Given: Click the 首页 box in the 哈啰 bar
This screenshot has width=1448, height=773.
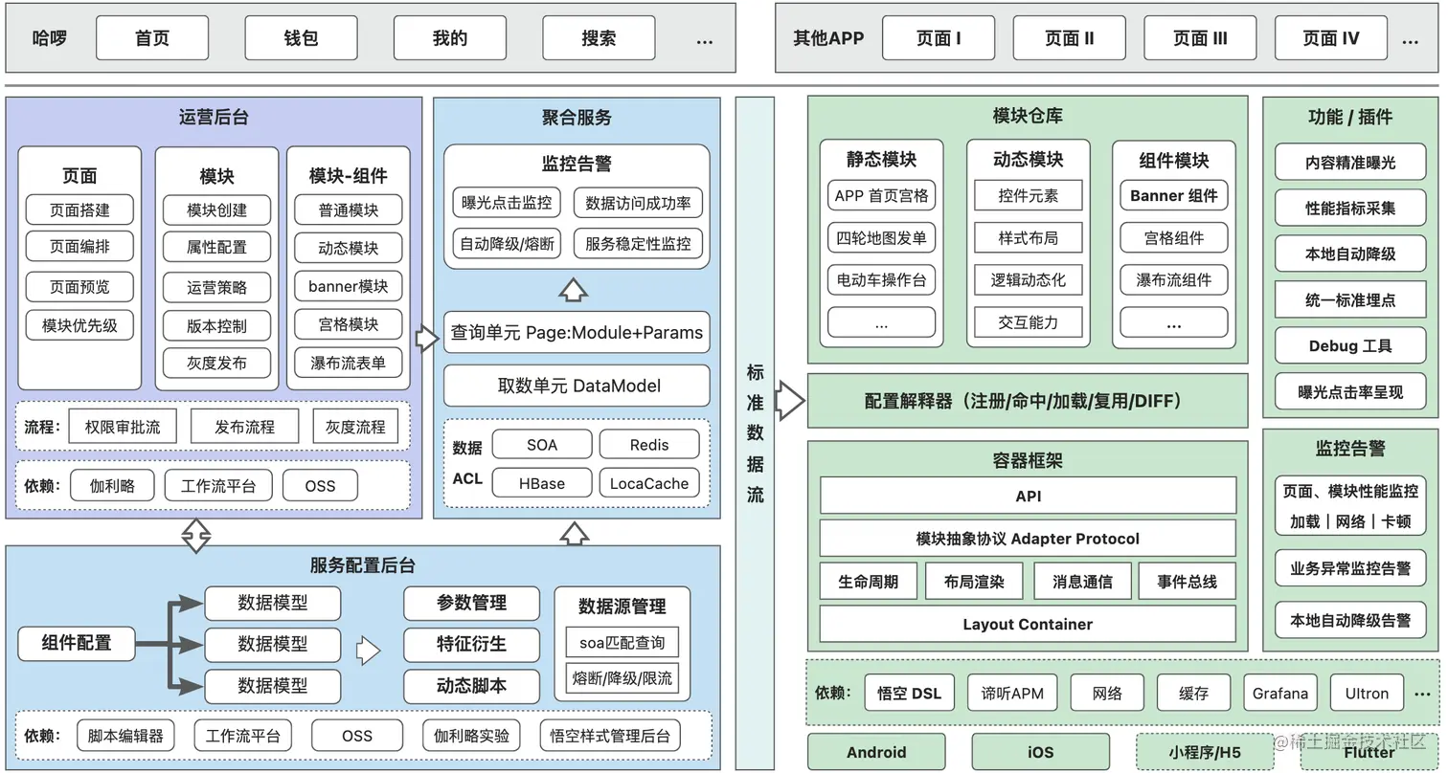Looking at the screenshot, I should coord(152,38).
